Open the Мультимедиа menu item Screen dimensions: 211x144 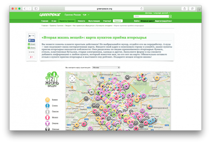tap(94, 21)
